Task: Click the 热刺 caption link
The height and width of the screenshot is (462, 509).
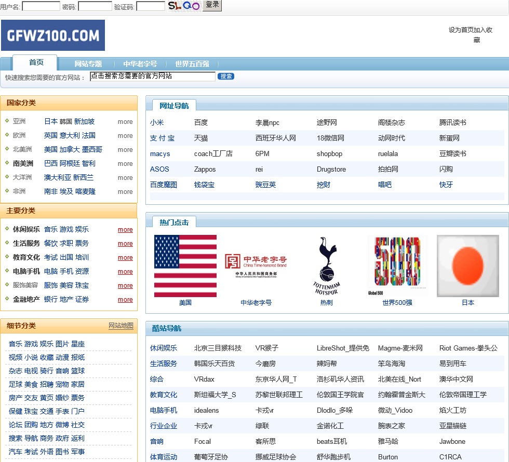Action: pyautogui.click(x=327, y=303)
